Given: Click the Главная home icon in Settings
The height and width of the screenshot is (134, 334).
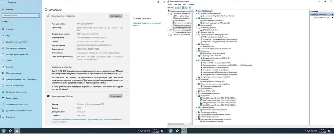Looking at the screenshot, I should [3, 10].
